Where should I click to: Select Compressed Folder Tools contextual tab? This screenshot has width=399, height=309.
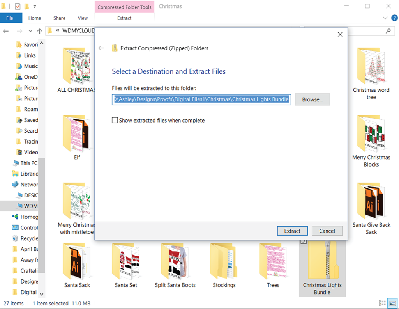124,7
